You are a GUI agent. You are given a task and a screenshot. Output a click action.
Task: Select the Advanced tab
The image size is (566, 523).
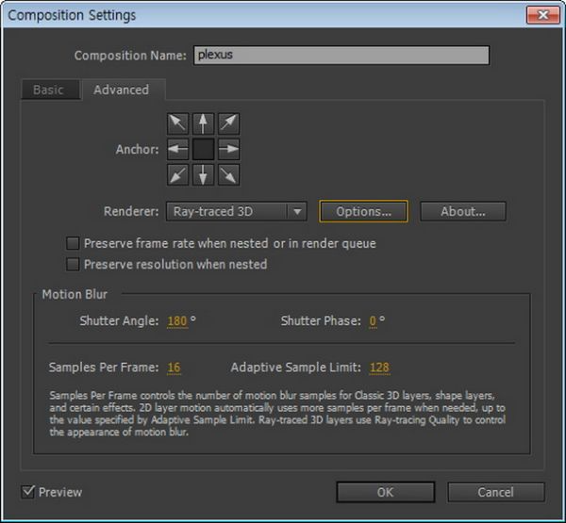point(124,90)
